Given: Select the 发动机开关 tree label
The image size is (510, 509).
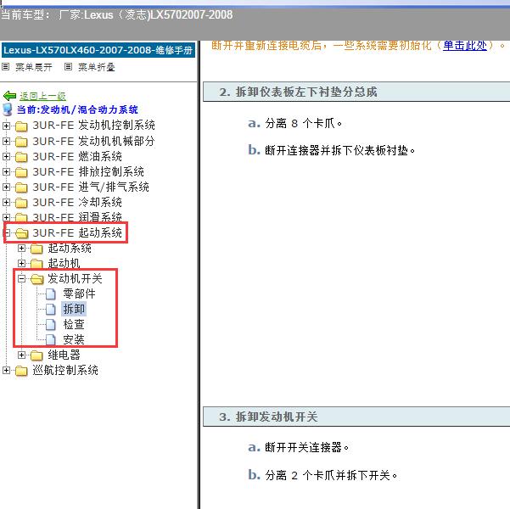Looking at the screenshot, I should click(x=75, y=279).
